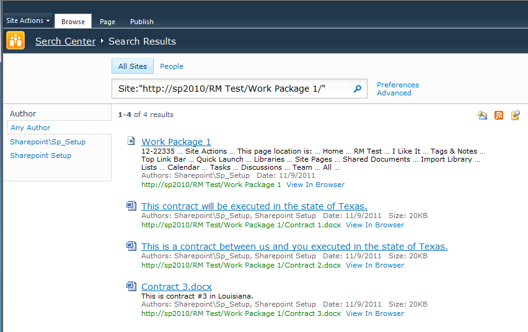Click the Search from Windows icon

(515, 115)
